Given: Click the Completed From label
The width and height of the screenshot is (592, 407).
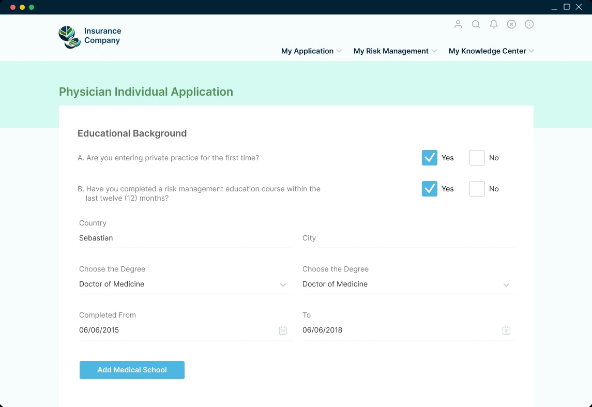Looking at the screenshot, I should point(108,315).
